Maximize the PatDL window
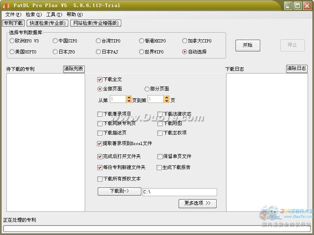314x235 pixels. coord(298,6)
